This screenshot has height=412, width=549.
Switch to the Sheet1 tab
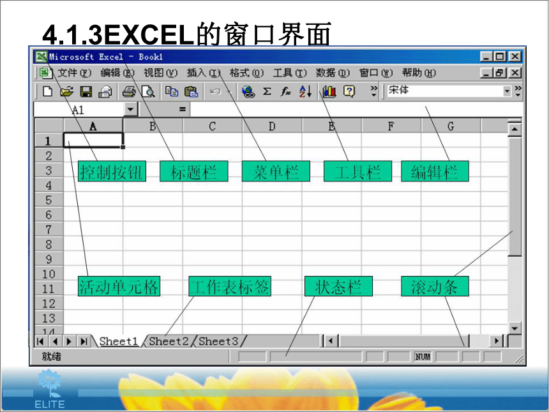pos(118,341)
